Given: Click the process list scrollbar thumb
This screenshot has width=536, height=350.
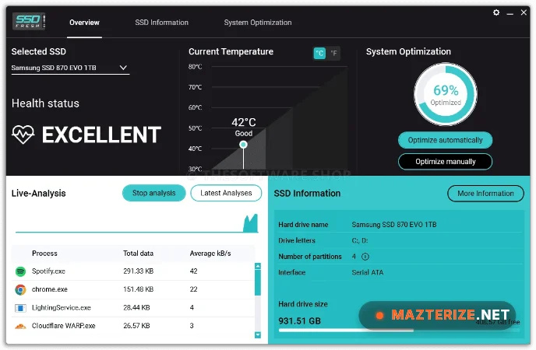Looking at the screenshot, I should (x=258, y=282).
